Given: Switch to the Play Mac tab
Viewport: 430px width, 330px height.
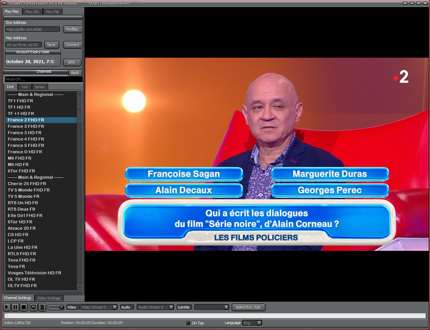Looking at the screenshot, I should [12, 11].
